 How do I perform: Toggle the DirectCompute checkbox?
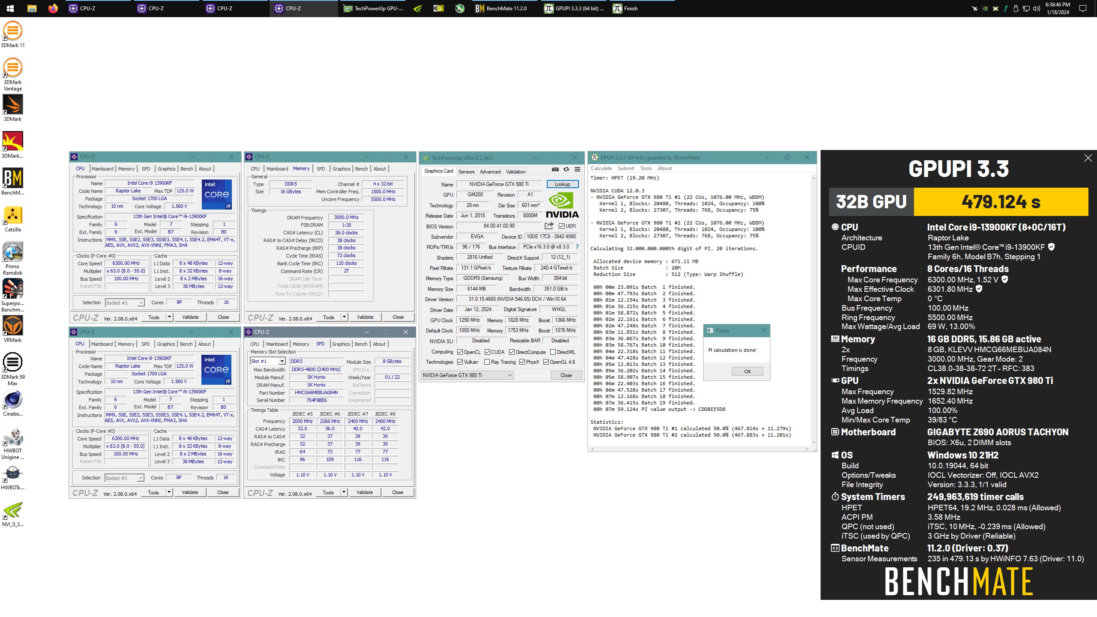pyautogui.click(x=512, y=352)
